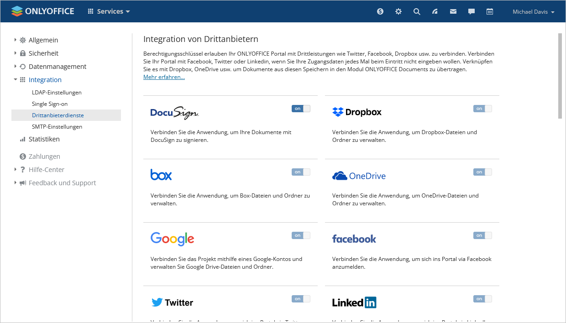Open the Datenmanagement section label
566x323 pixels.
(x=58, y=67)
